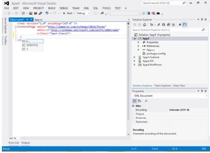210x153 pixels.
Task: Expand the App4.iOS project
Action: pyautogui.click(x=134, y=61)
